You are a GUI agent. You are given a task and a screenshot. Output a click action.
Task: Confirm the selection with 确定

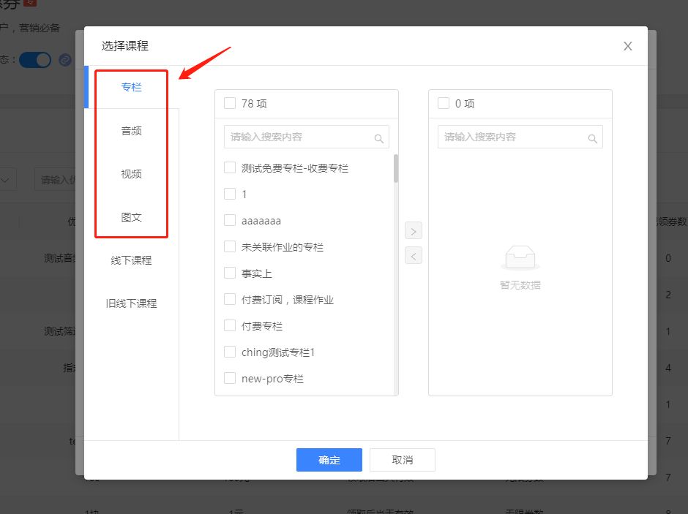coord(329,460)
